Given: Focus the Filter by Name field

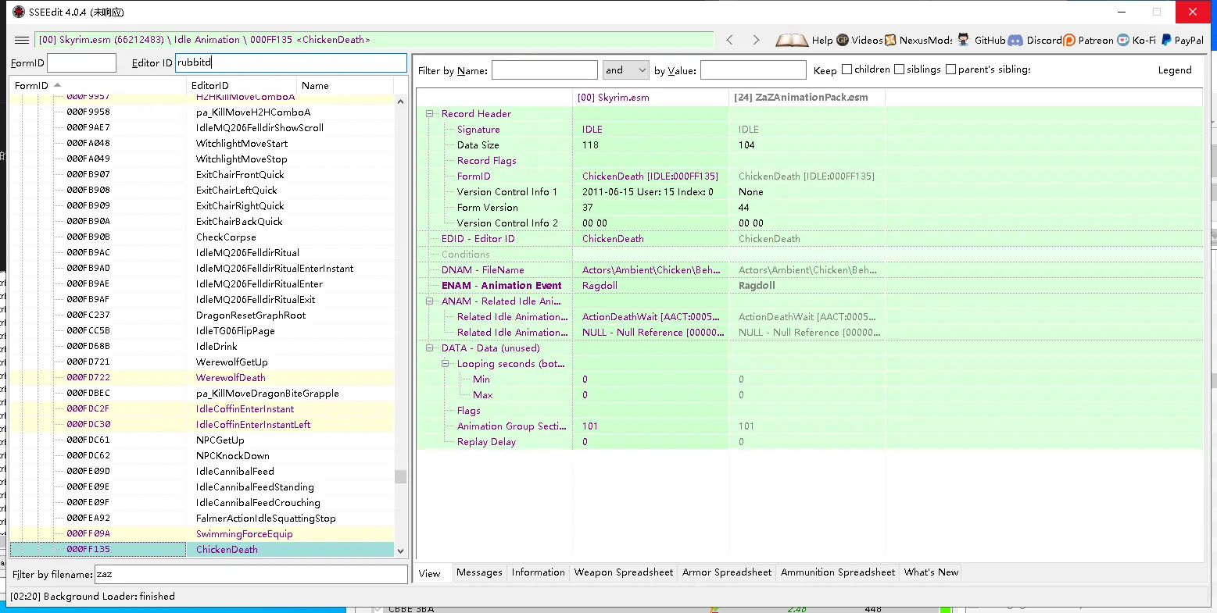Looking at the screenshot, I should point(544,70).
